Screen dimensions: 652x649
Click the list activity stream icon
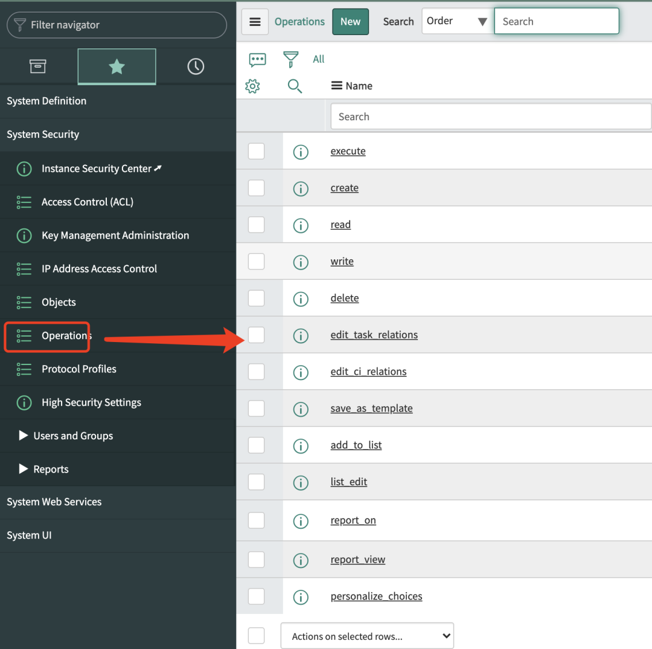click(257, 59)
